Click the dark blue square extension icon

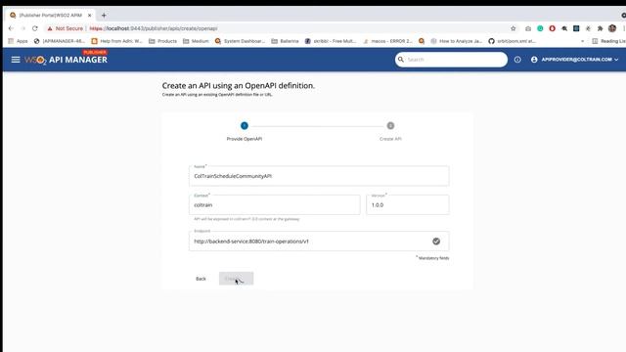[576, 28]
